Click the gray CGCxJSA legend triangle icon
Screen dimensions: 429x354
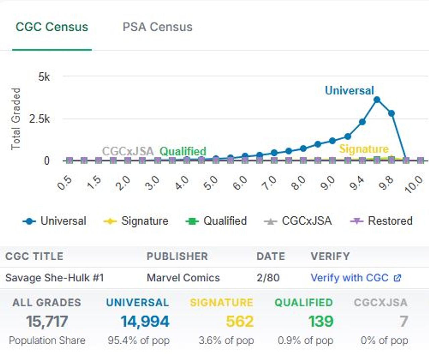(x=270, y=221)
